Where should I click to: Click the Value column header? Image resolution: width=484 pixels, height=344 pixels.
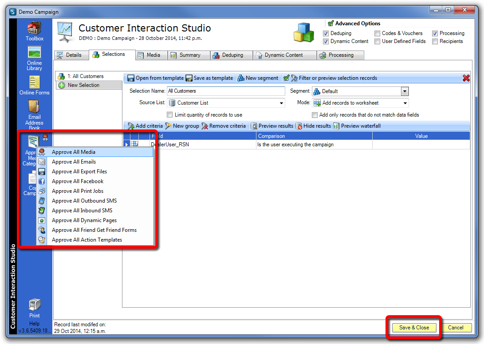coord(421,136)
